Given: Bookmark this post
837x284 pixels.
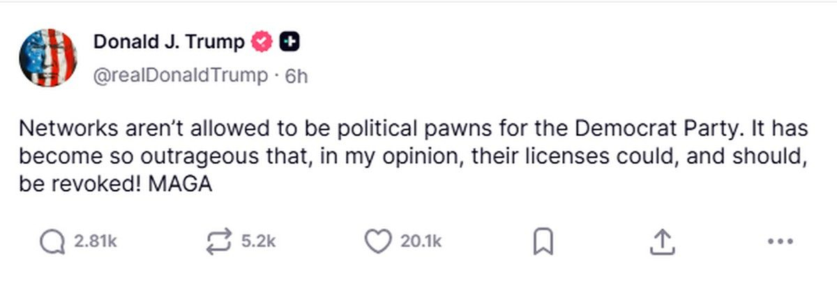Looking at the screenshot, I should (x=543, y=241).
